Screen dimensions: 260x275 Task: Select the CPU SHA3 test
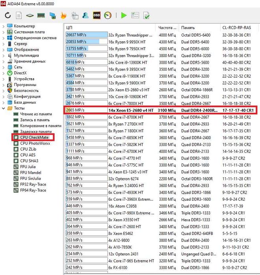[29, 161]
